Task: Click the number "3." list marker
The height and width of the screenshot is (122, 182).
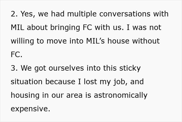Action: (14, 68)
